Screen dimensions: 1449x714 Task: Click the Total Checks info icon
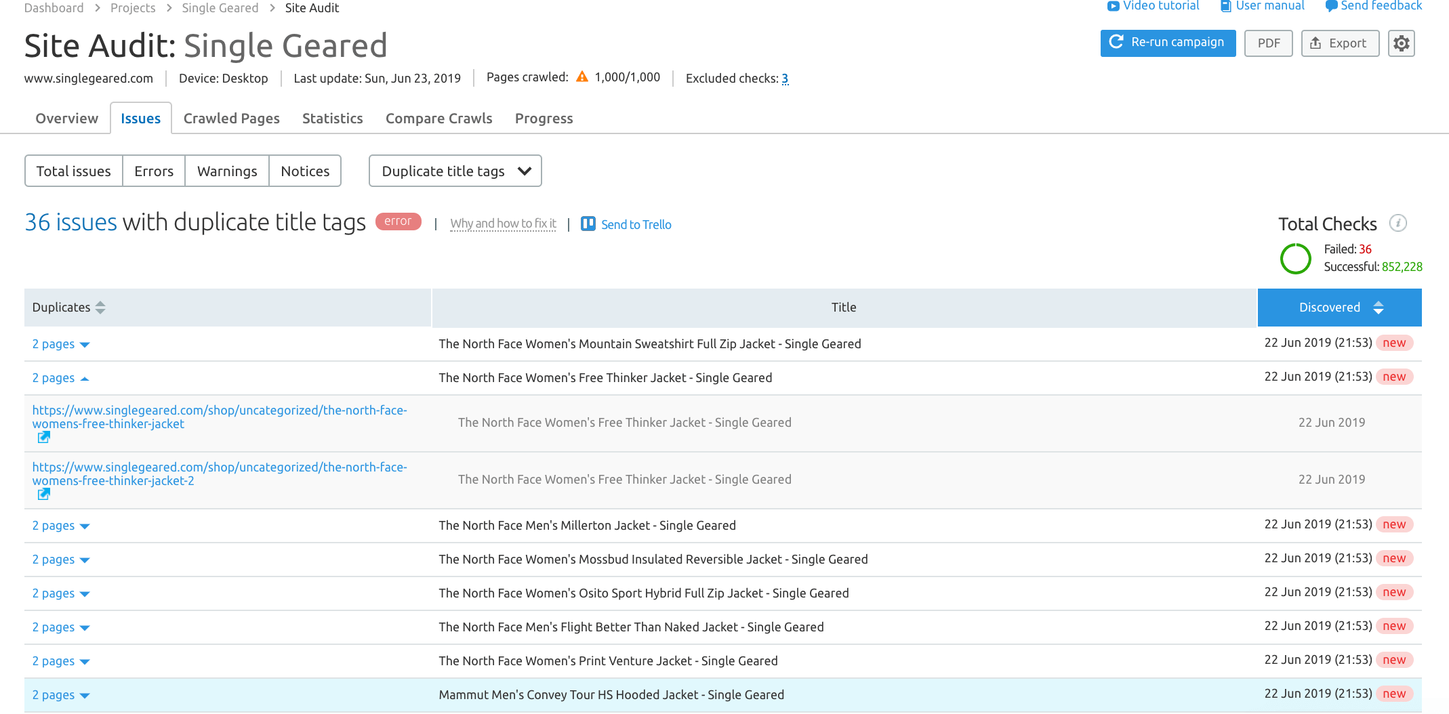pos(1397,223)
